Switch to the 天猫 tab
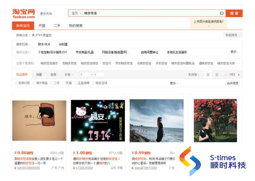 click(x=42, y=26)
